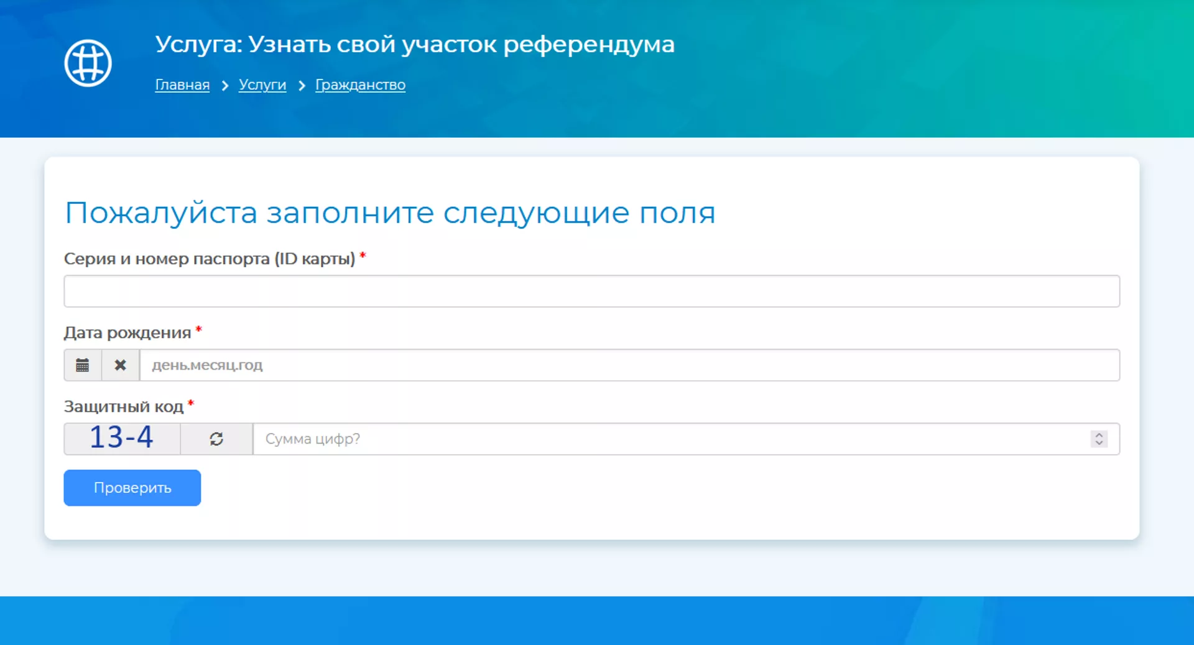This screenshot has height=645, width=1194.
Task: Open the calendar date picker icon
Action: pyautogui.click(x=83, y=365)
